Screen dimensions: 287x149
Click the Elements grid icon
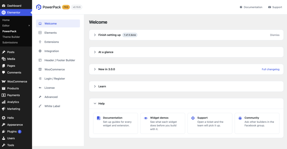[40, 33]
